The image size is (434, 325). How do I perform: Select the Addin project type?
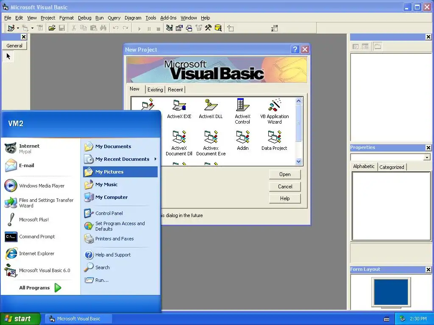tap(243, 140)
